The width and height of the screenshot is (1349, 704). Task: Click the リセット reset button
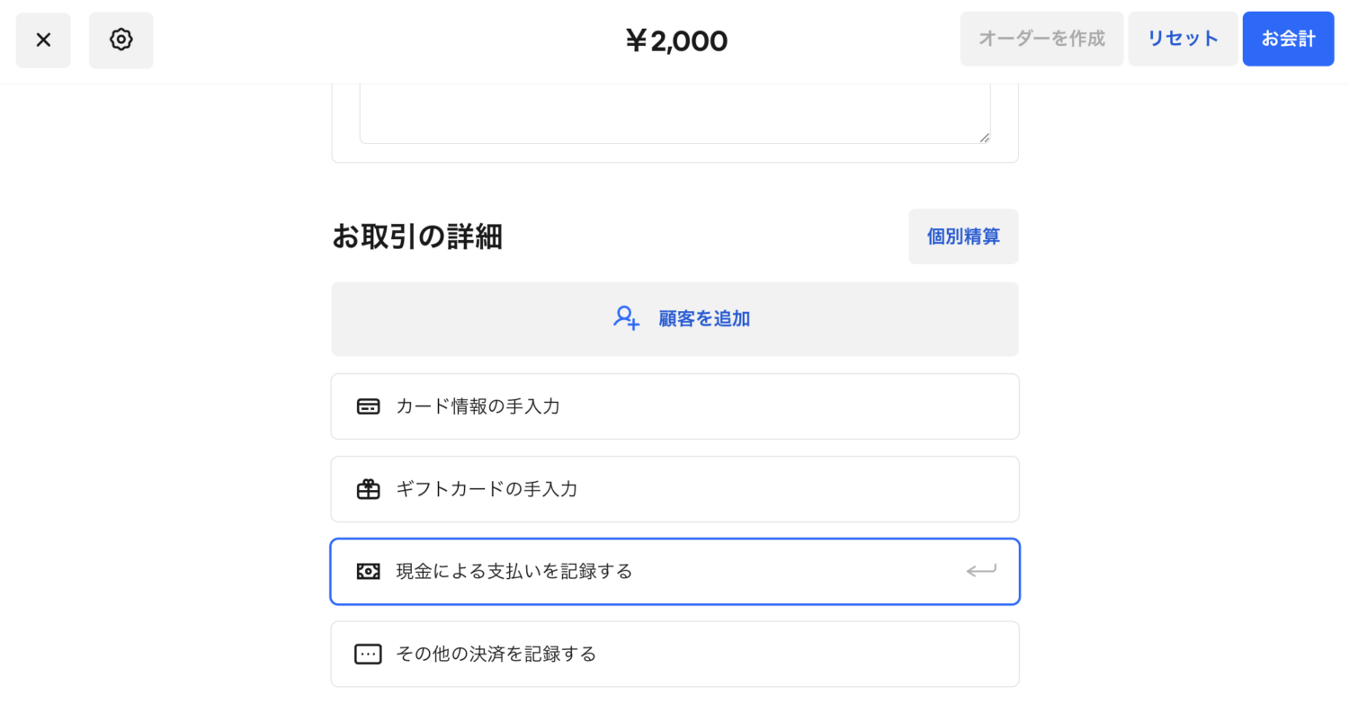pos(1183,39)
